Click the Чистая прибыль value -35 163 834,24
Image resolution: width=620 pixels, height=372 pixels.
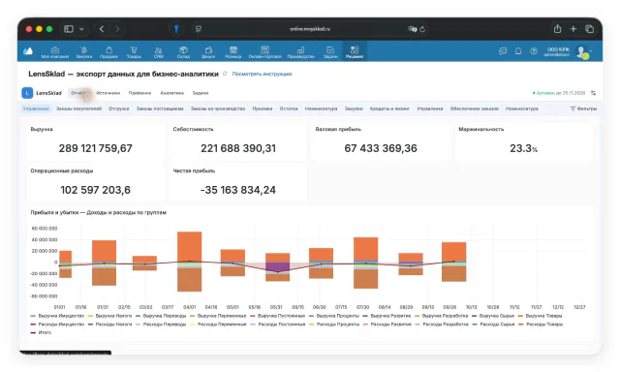[x=237, y=190]
